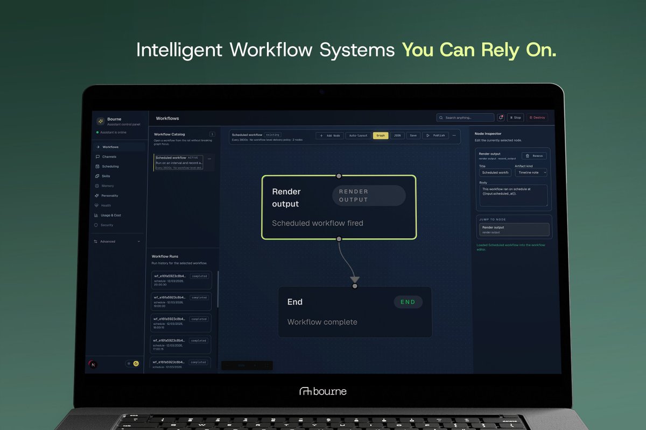Click the Scheduling calendar icon
Viewport: 646px width, 430px height.
(97, 167)
